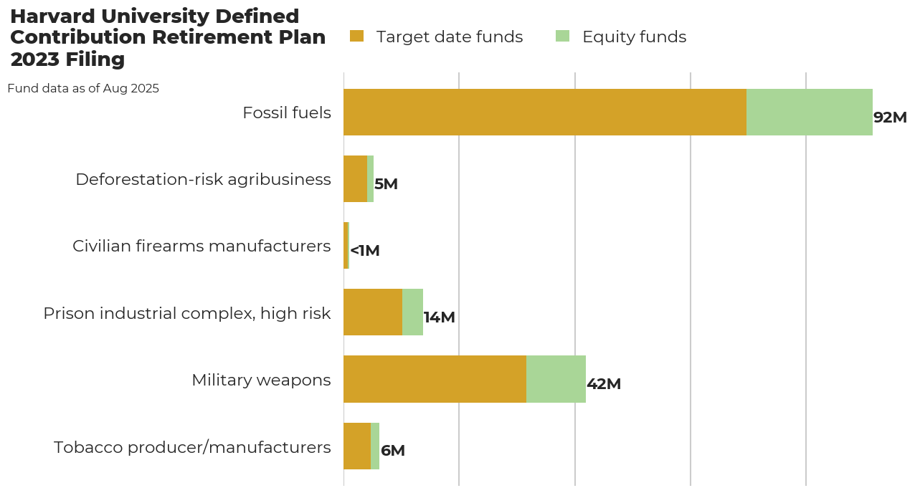Click the Target date funds legend swatch
The height and width of the screenshot is (493, 915).
click(357, 36)
